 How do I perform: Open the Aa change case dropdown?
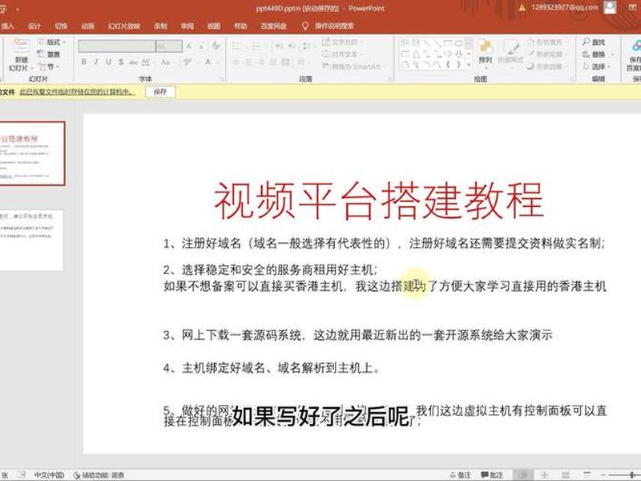[x=167, y=63]
